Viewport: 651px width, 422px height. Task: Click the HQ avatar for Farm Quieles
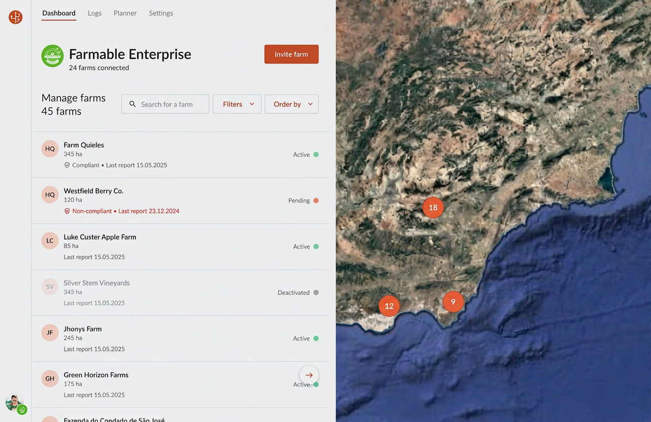50,149
